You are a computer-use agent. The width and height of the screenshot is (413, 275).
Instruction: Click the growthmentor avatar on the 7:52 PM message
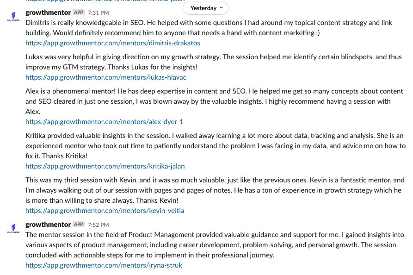pyautogui.click(x=13, y=228)
